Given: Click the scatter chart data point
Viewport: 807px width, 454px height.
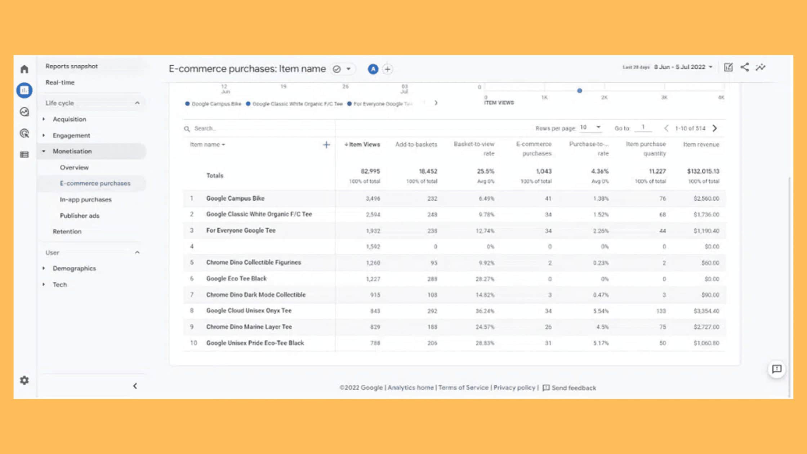Looking at the screenshot, I should [580, 91].
